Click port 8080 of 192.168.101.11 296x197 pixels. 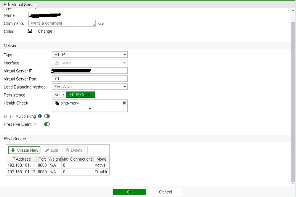tap(42, 165)
